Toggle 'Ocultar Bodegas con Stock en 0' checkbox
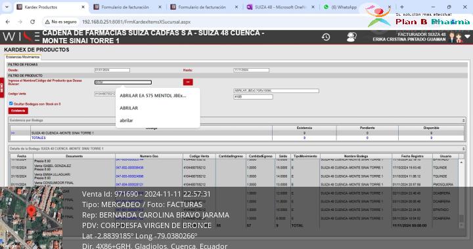The height and width of the screenshot is (249, 473). (x=11, y=104)
